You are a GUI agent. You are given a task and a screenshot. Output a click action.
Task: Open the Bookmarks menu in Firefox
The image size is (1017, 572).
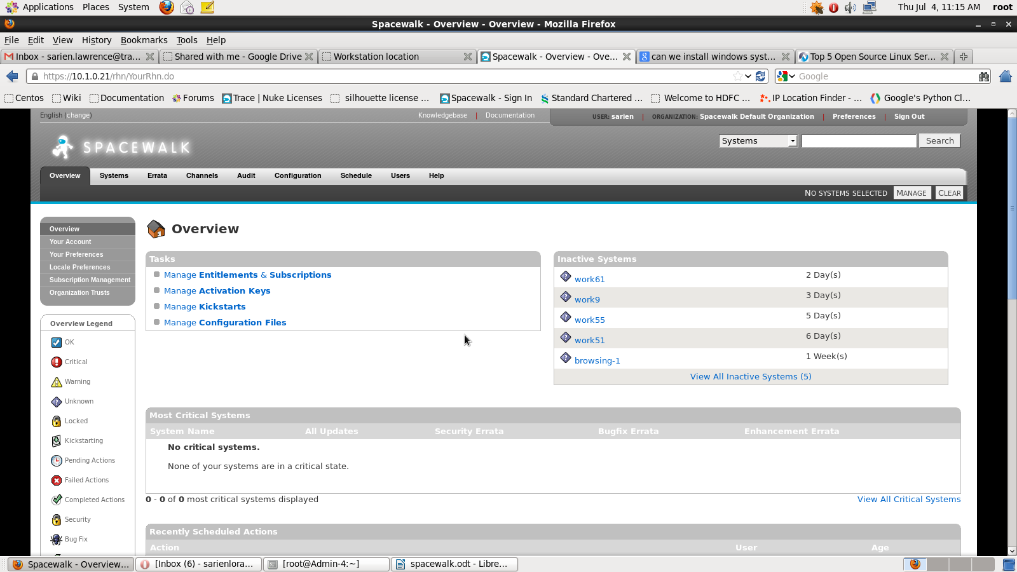pos(144,39)
